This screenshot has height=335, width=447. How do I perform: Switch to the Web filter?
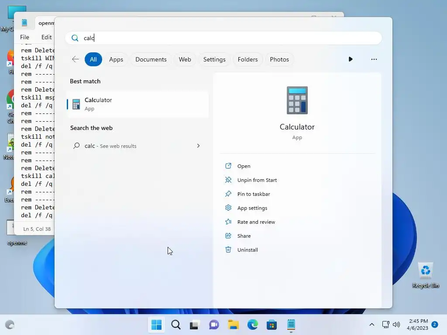click(x=185, y=59)
